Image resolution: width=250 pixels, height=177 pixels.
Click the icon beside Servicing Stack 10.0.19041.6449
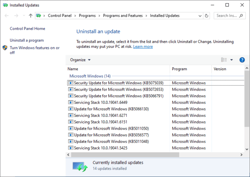click(71, 102)
